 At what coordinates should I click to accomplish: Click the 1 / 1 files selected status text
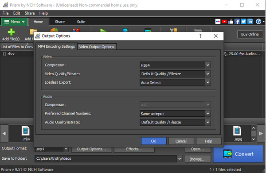[x=225, y=169]
